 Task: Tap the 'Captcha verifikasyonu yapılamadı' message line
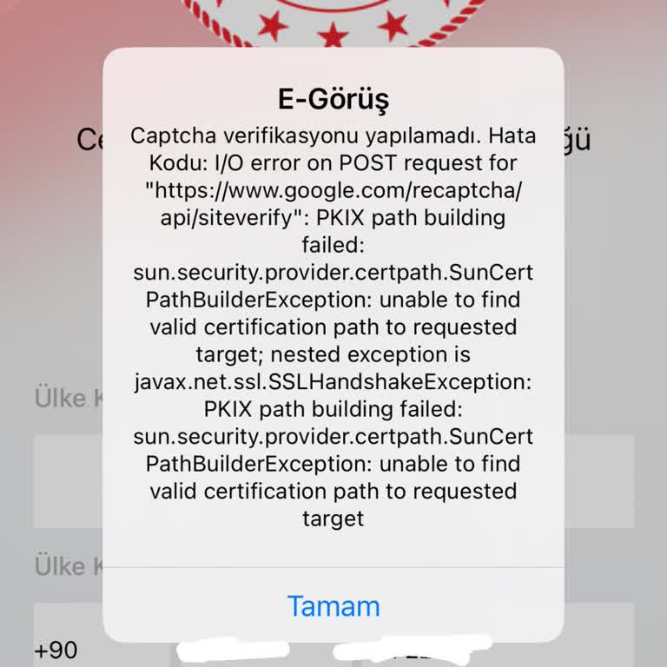pyautogui.click(x=306, y=135)
